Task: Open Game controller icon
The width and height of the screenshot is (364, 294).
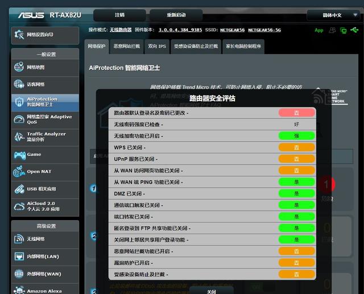Action: pyautogui.click(x=19, y=155)
